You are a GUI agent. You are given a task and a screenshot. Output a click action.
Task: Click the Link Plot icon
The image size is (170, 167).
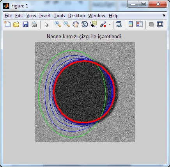(x=119, y=24)
